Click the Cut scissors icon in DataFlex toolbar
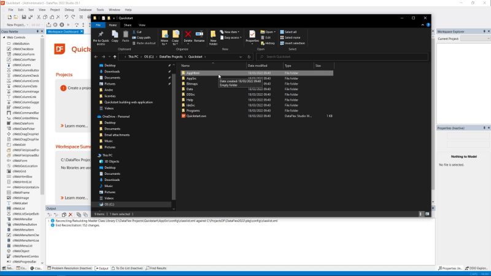491x276 pixels. pos(39,17)
